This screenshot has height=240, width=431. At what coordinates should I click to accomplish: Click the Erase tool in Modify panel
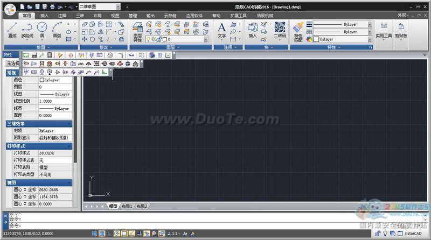(x=85, y=24)
